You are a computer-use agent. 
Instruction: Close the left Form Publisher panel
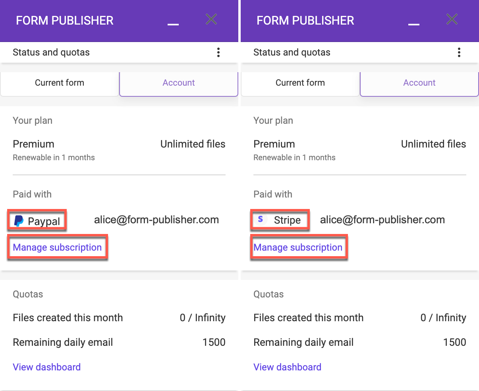211,19
